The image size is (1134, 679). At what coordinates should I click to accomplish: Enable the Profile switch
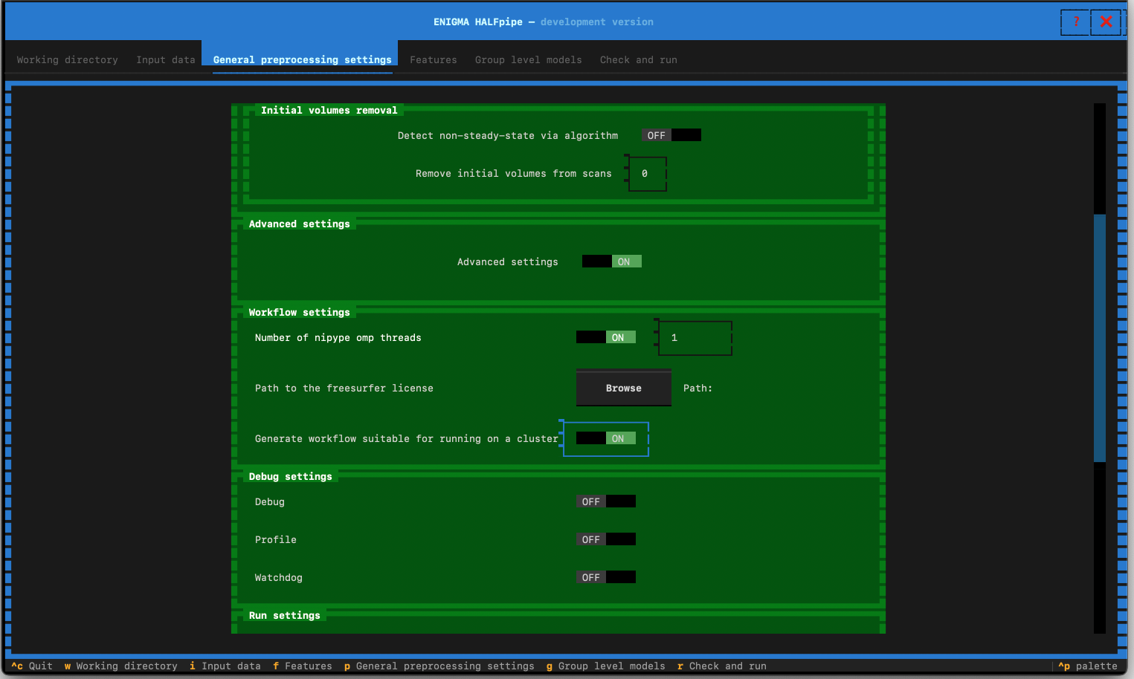coord(606,539)
